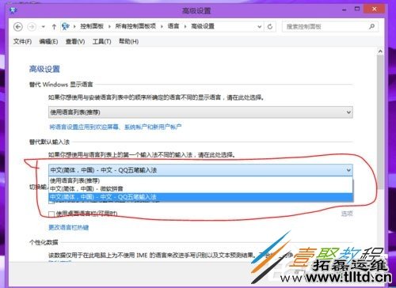This screenshot has width=396, height=288.
Task: Refresh the control panel page
Action: (x=270, y=27)
